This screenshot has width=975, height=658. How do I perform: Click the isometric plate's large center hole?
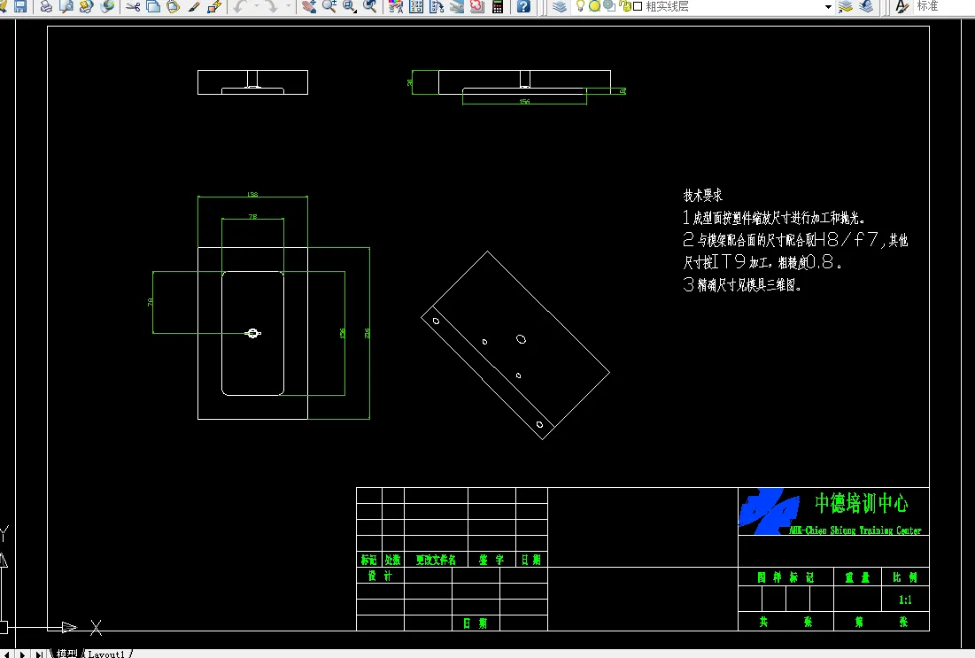click(521, 339)
